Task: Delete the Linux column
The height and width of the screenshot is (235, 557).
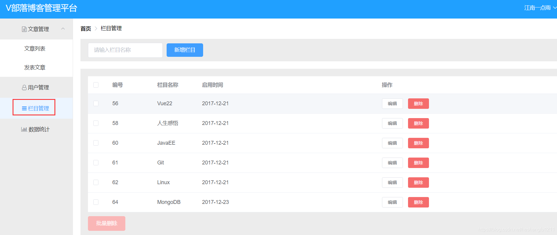Action: pyautogui.click(x=418, y=183)
